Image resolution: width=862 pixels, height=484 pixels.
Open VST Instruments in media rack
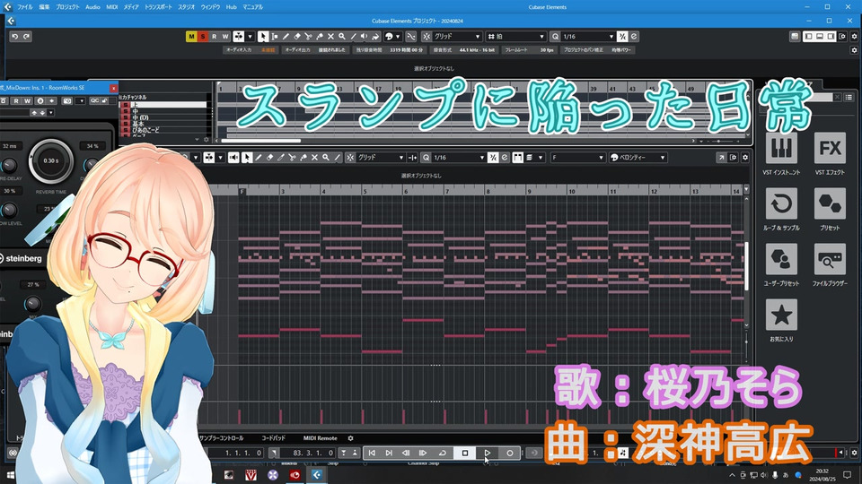[781, 148]
